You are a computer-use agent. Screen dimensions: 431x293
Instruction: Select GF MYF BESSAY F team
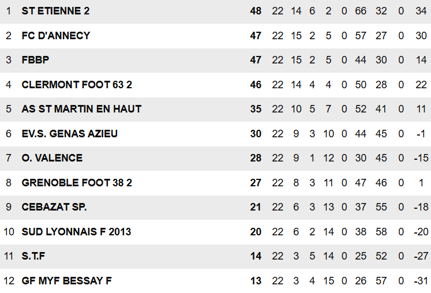pos(66,281)
